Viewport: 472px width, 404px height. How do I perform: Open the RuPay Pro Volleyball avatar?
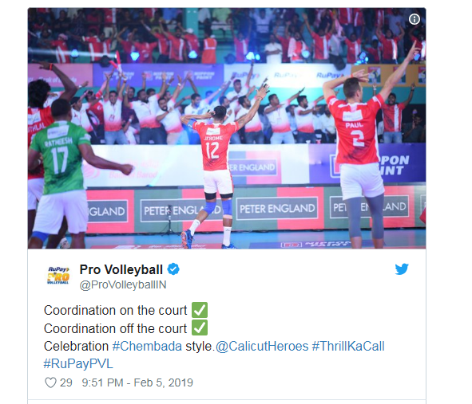pos(58,275)
